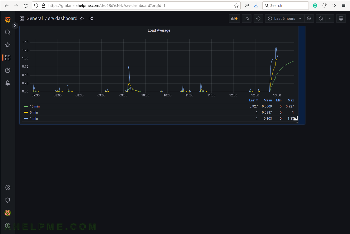Refresh the dashboard
350x234 pixels.
(x=321, y=18)
